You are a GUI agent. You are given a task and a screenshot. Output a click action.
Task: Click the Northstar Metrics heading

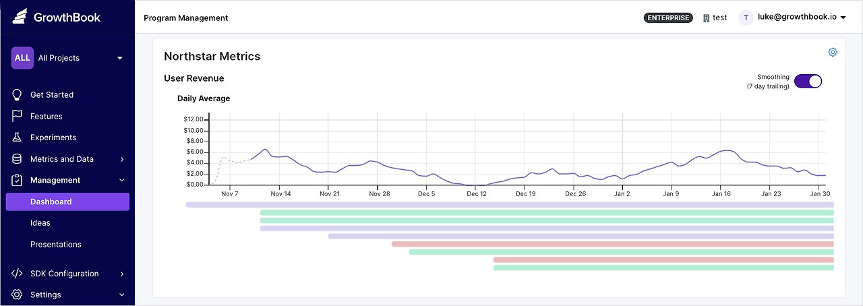212,57
